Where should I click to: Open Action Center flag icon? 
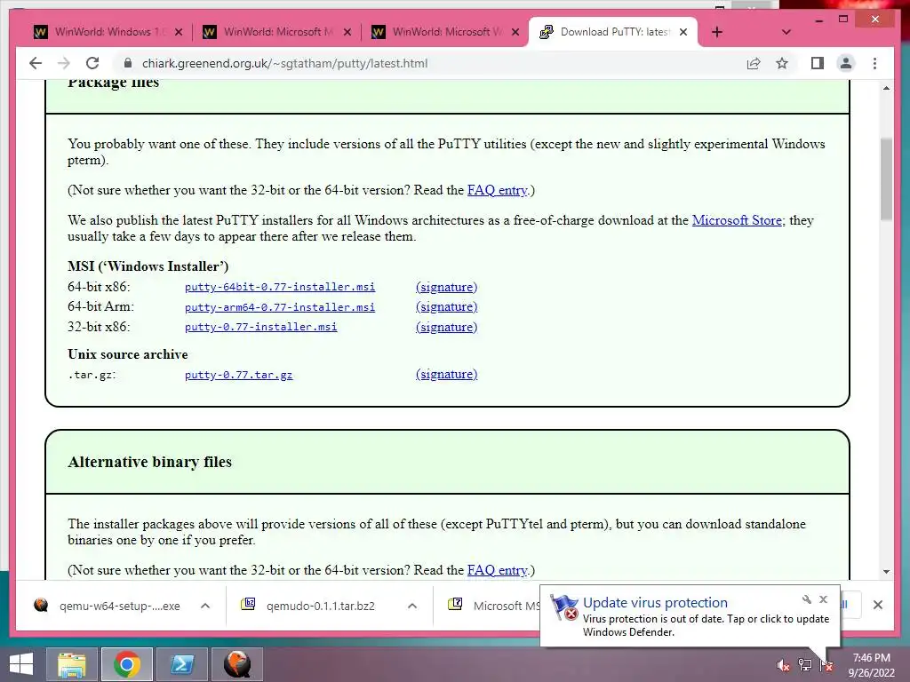(x=826, y=665)
